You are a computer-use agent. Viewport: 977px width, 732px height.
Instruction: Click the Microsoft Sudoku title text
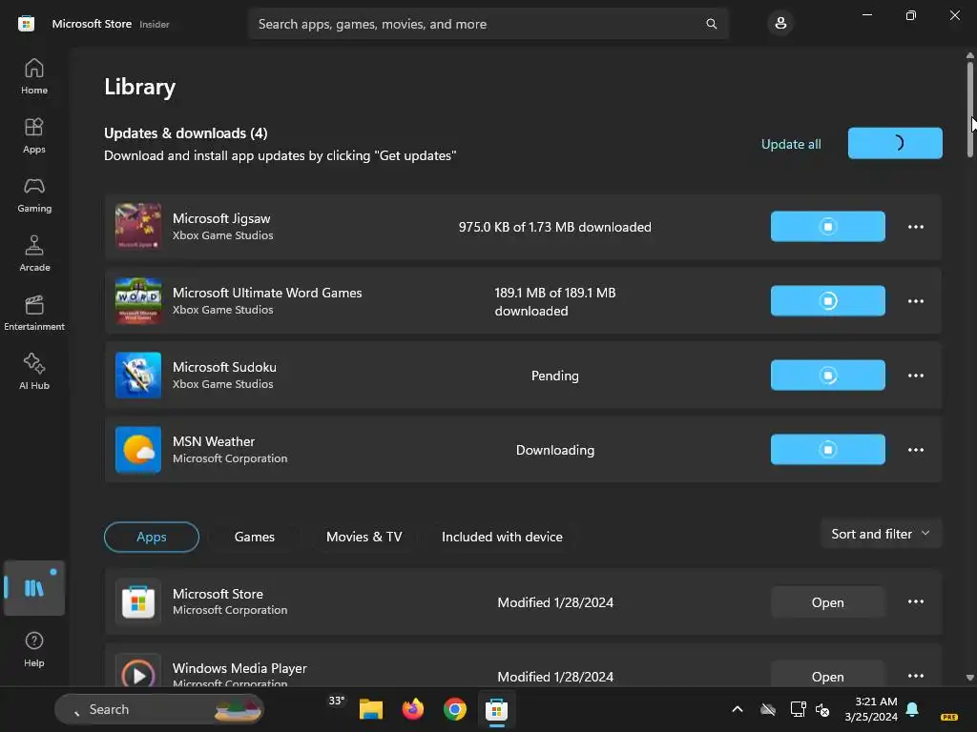(224, 367)
